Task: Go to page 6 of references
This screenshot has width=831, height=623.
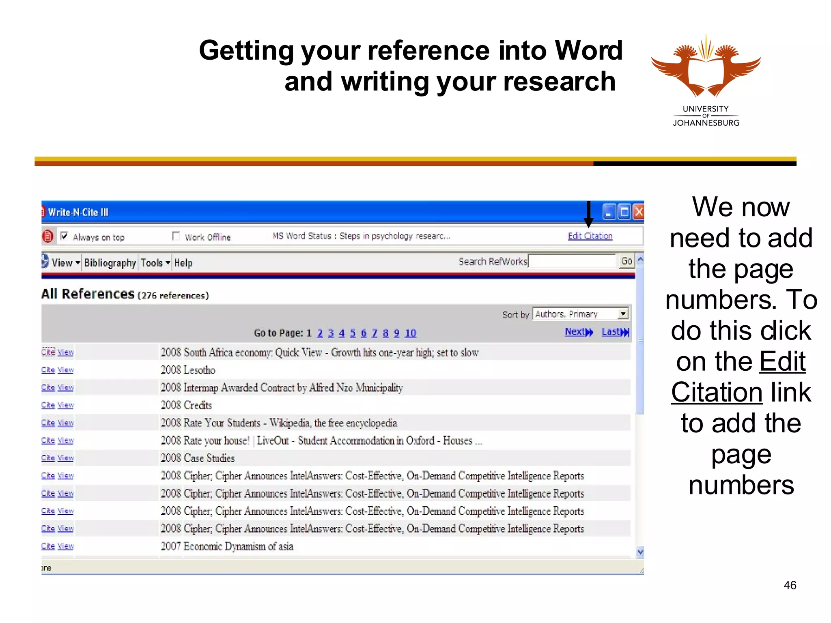Action: 364,333
